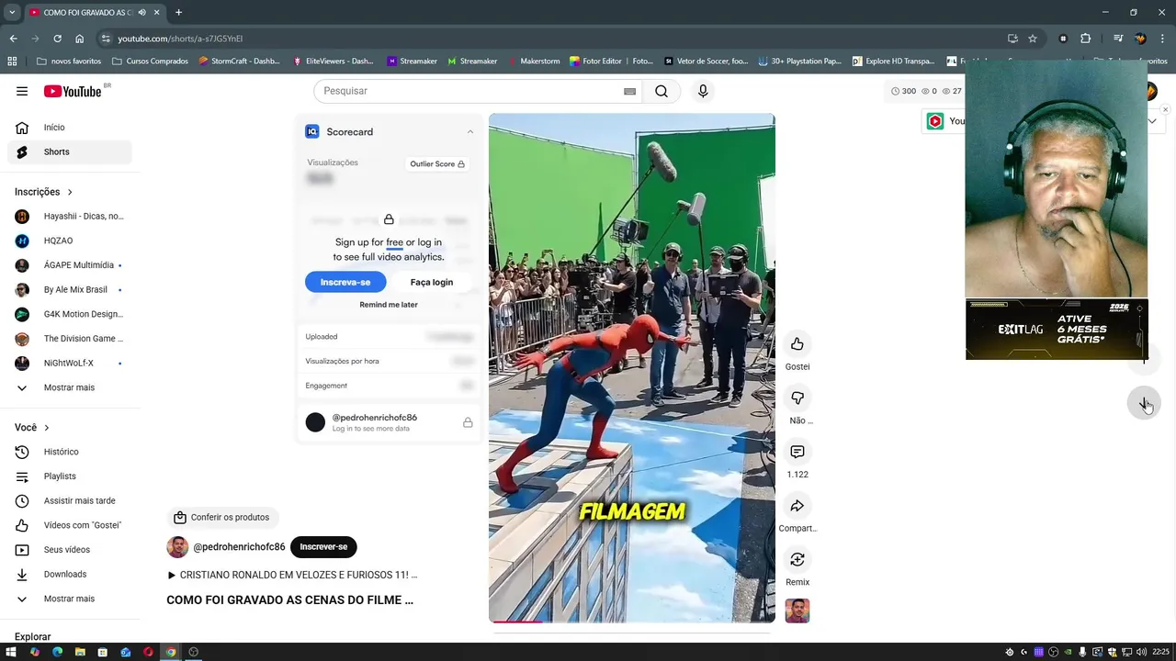Open the StormCraft bookmark
Image resolution: width=1176 pixels, height=661 pixels.
239,62
